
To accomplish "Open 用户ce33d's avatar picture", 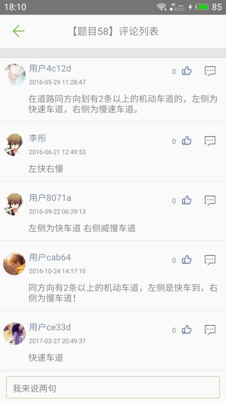I will (15, 333).
